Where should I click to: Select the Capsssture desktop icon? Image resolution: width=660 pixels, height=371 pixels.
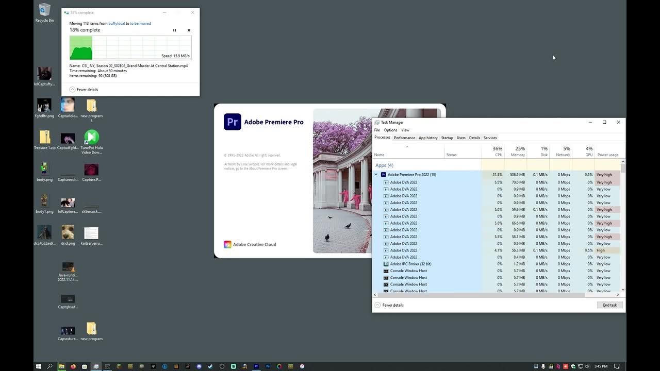point(68,333)
